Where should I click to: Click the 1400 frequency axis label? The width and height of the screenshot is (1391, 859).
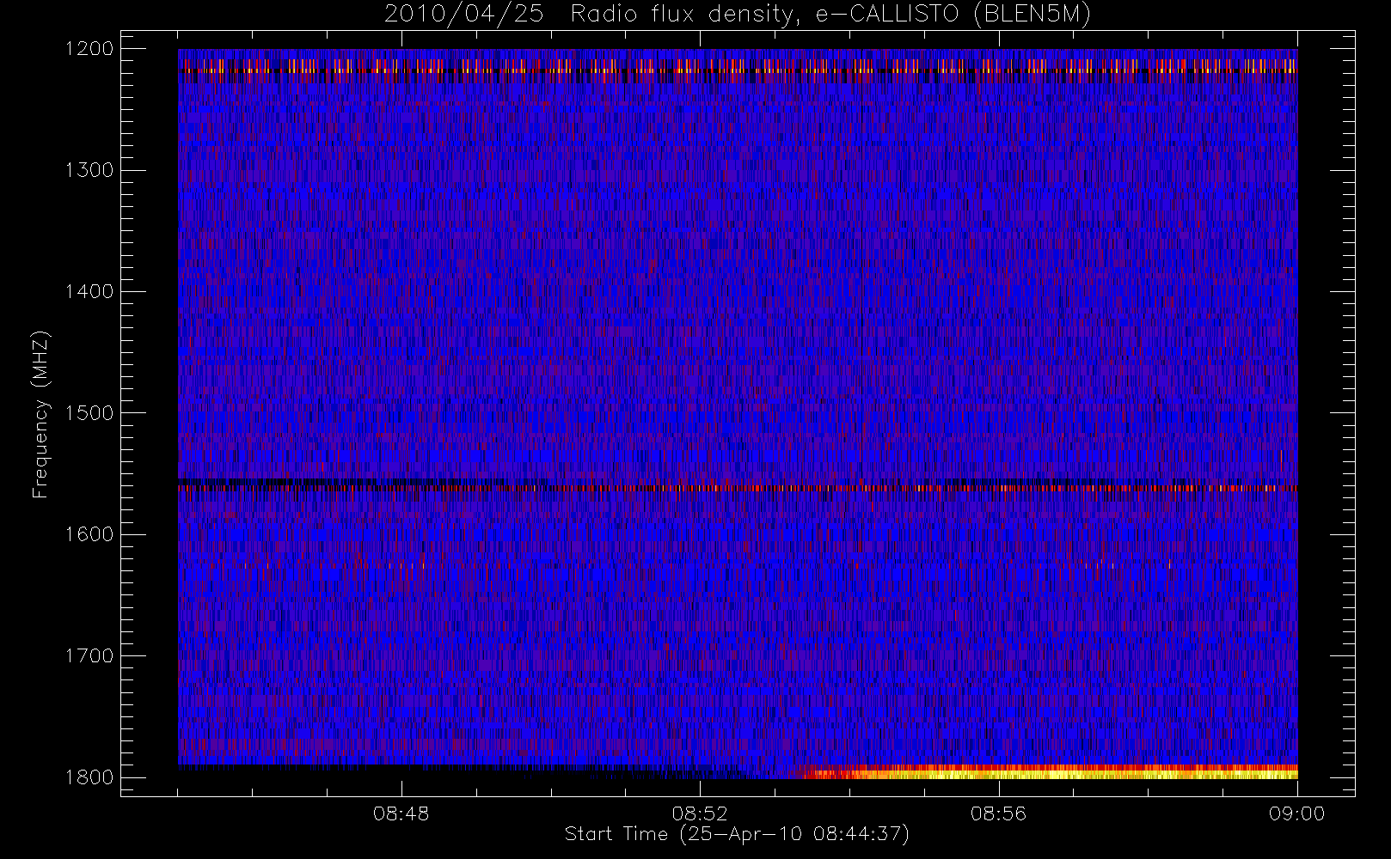click(x=89, y=291)
